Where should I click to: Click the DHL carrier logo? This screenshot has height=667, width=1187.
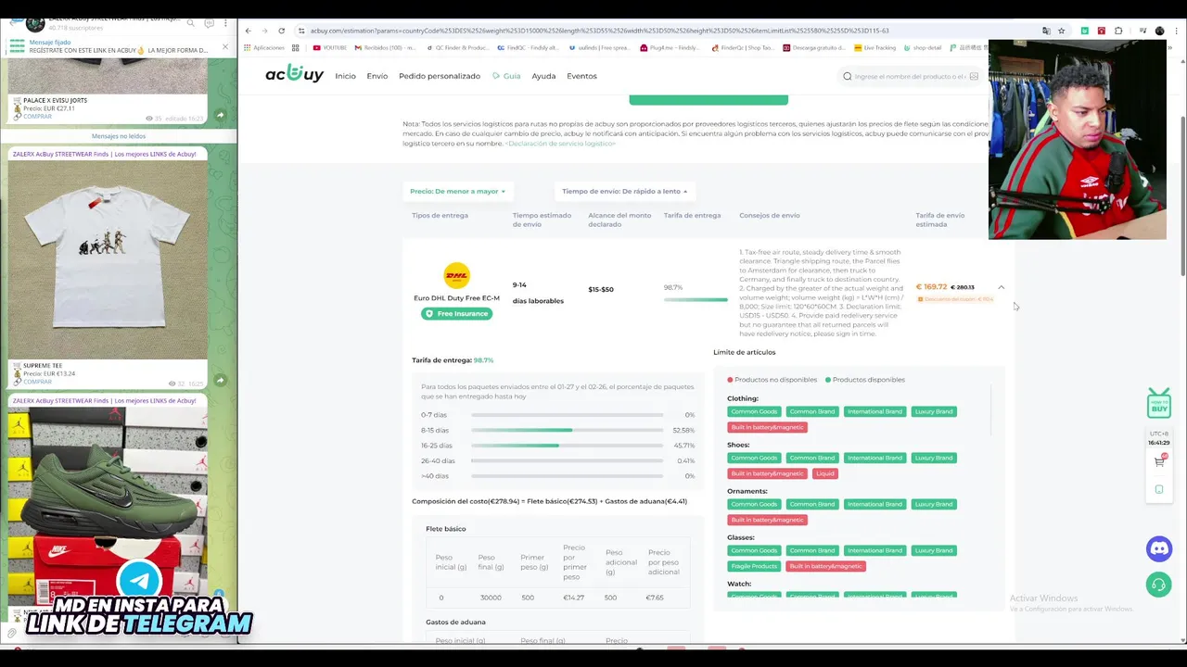click(456, 275)
